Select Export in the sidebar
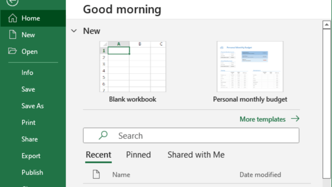 [x=31, y=156]
